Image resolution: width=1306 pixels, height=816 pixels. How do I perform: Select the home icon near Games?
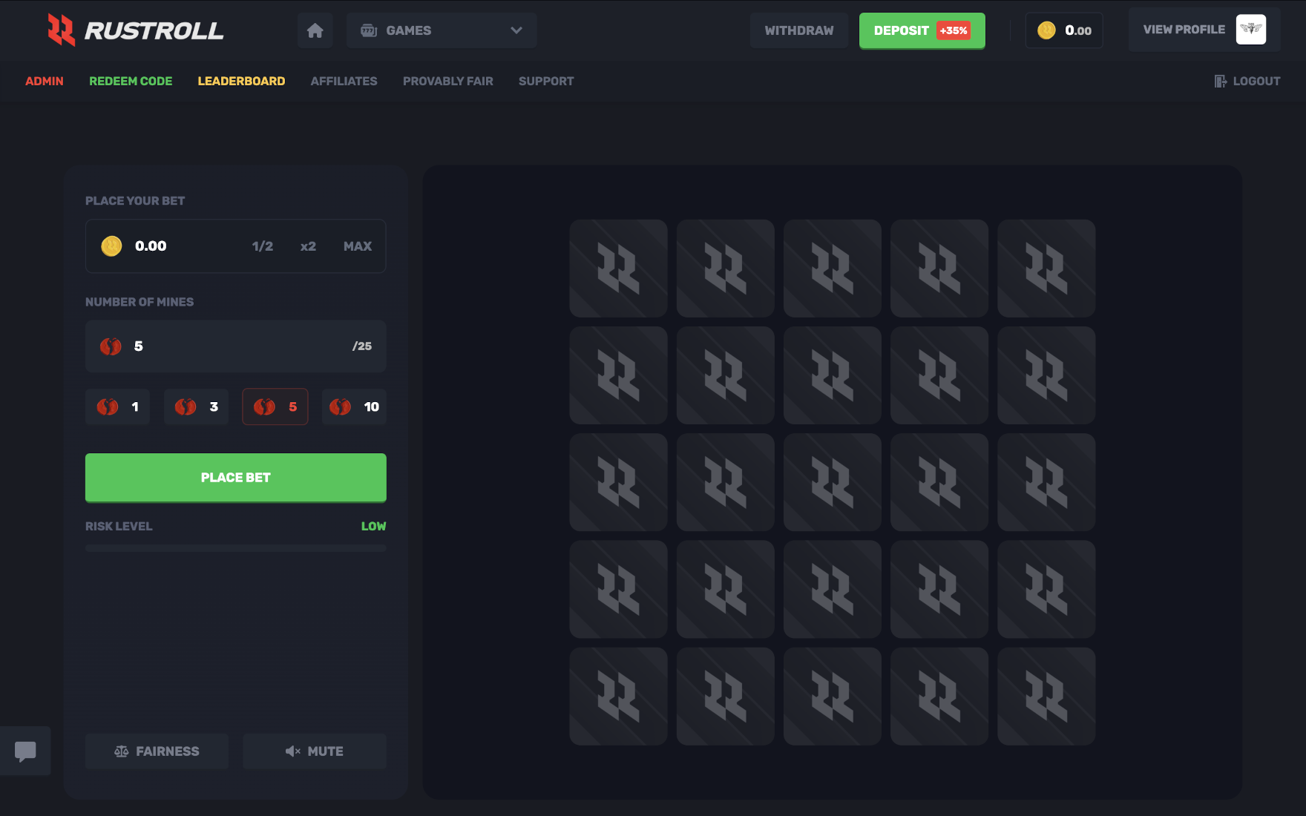(315, 30)
